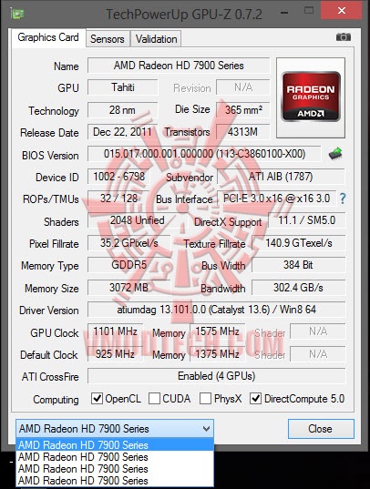370x489 pixels.
Task: Toggle the DirectCompute 5.0 checkbox
Action: (255, 398)
